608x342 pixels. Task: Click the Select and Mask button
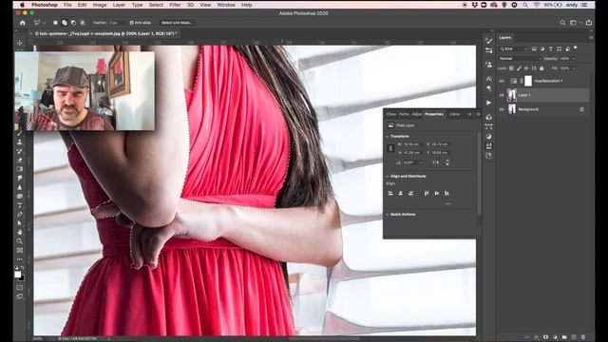[x=178, y=23]
